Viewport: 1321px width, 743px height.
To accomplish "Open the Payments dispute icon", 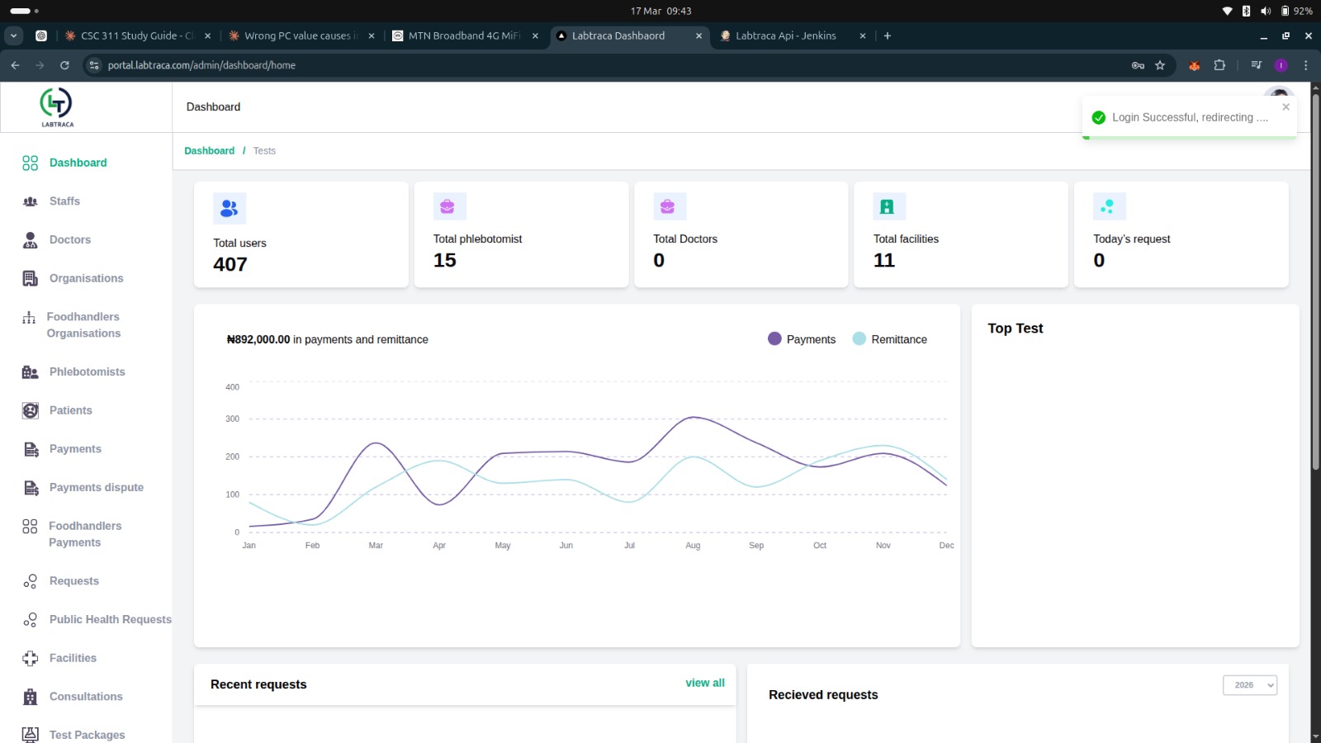I will [31, 488].
